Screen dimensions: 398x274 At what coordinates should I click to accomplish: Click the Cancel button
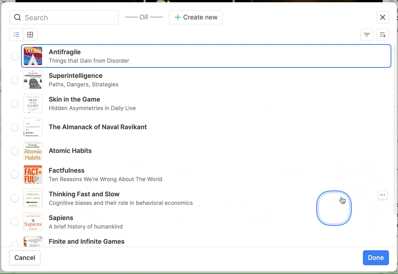25,258
